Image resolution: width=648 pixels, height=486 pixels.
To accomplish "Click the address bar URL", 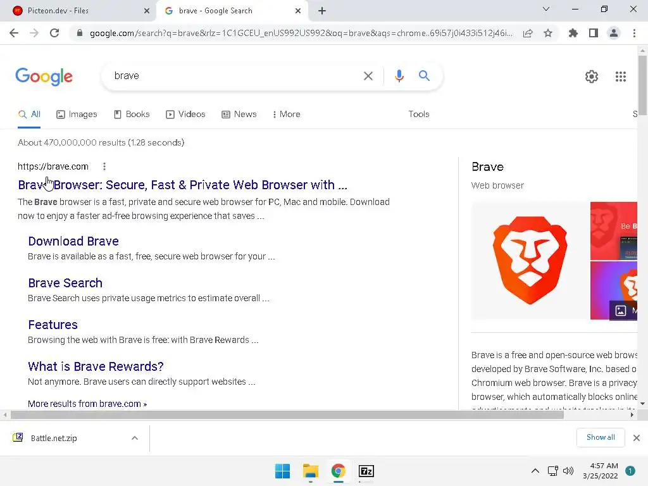I will click(x=301, y=33).
